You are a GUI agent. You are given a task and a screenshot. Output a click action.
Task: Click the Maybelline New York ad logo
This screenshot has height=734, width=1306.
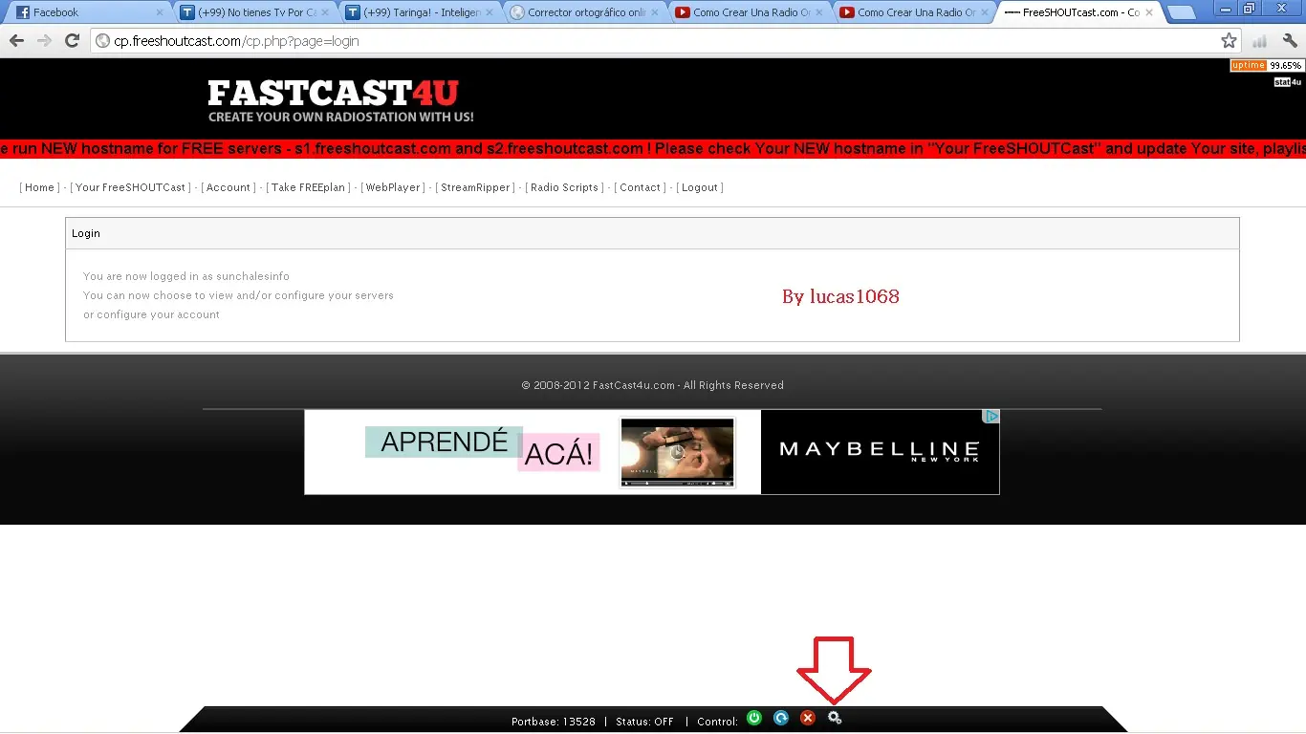point(880,451)
